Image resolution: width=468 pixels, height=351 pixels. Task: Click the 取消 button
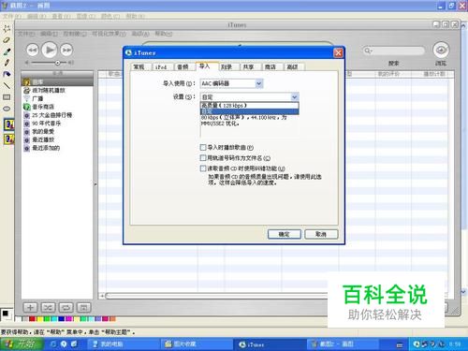coord(321,234)
